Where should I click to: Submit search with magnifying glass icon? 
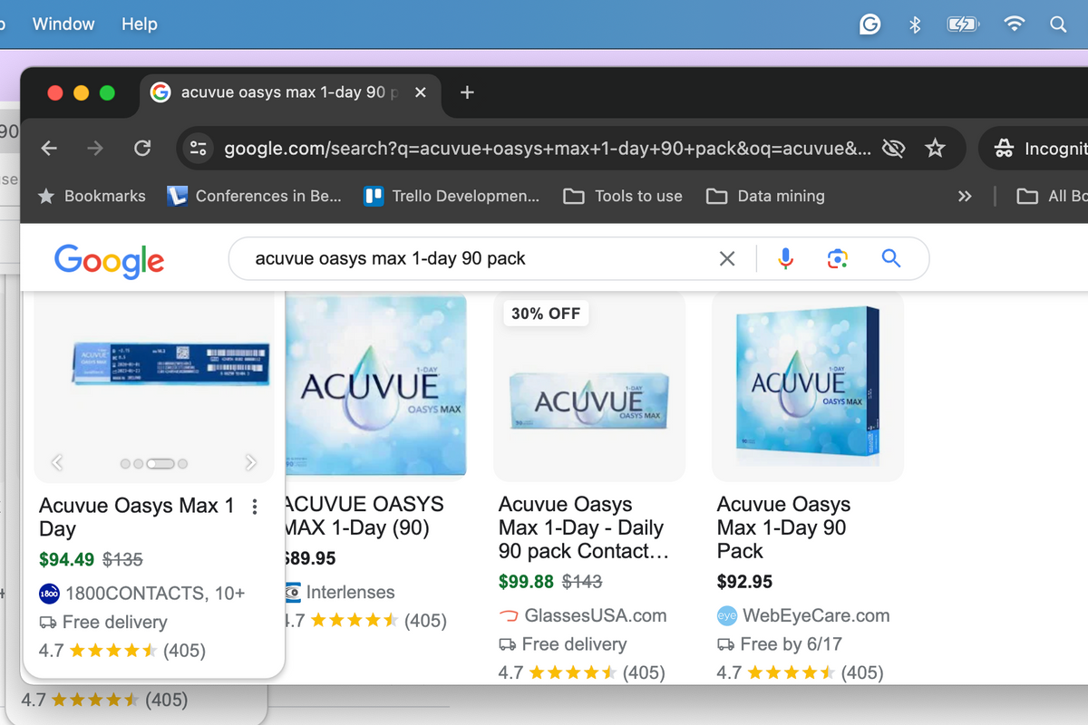pyautogui.click(x=891, y=259)
